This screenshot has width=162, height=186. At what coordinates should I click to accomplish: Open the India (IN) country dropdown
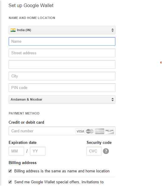[x=62, y=30]
